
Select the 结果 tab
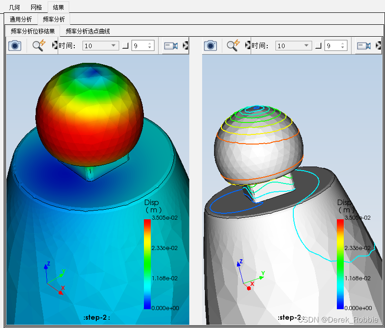tap(58, 7)
